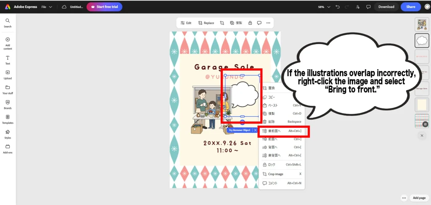Click Edit in the floating toolbar
Viewport: 431px width, 205px height.
click(x=186, y=23)
